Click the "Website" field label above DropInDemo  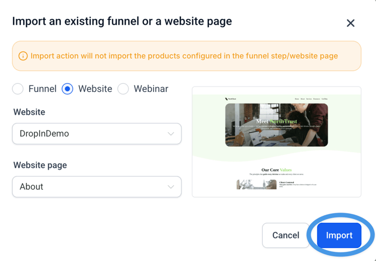point(29,112)
